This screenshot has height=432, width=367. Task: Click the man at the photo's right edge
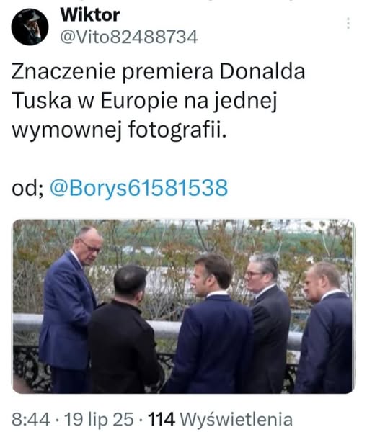[326, 328]
